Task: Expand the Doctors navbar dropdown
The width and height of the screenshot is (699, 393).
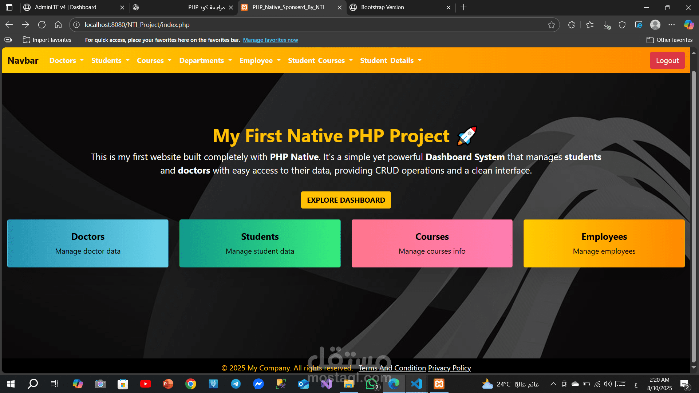Action: (x=67, y=60)
